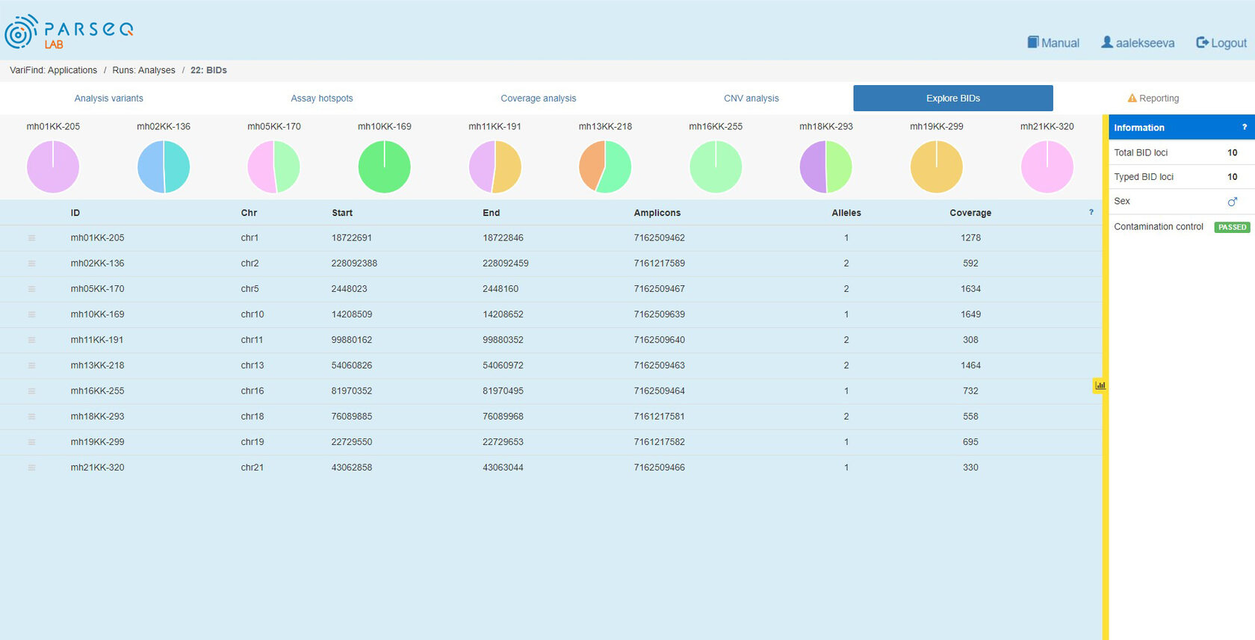Select the mh18KK-293 ID cell
1255x640 pixels.
coord(98,416)
